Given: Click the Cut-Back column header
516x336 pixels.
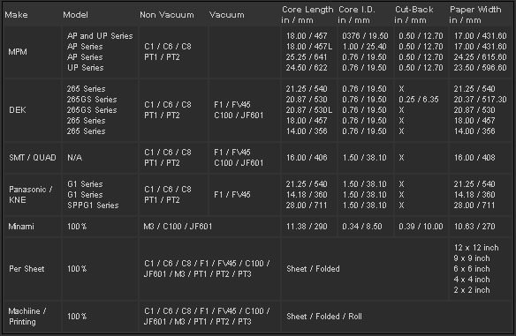Looking at the screenshot, I should (x=414, y=15).
